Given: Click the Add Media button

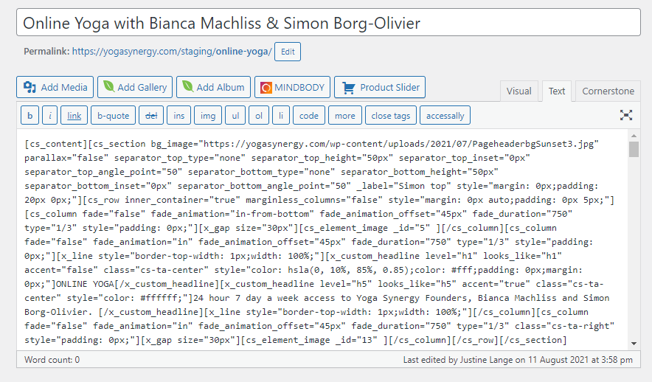Looking at the screenshot, I should [55, 87].
